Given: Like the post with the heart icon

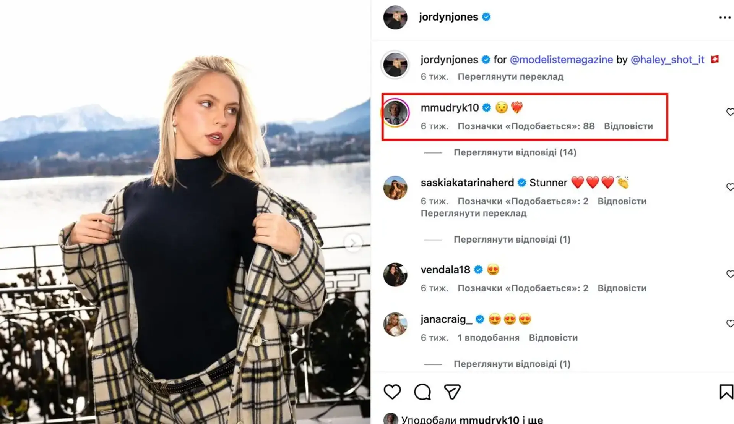Looking at the screenshot, I should click(x=392, y=392).
